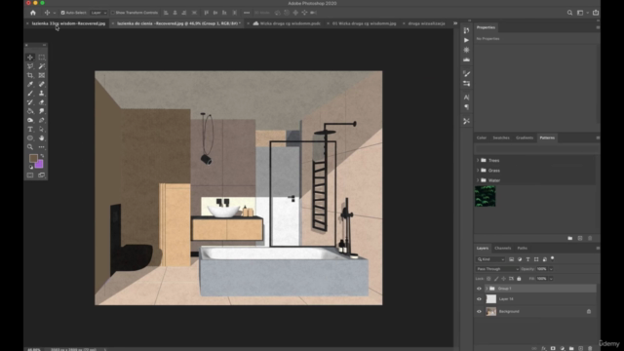Switch to the Color tab
Viewport: 624px width, 351px height.
482,137
